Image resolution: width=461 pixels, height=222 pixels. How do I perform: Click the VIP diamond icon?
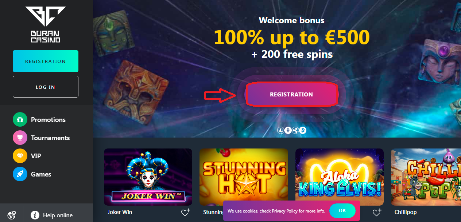tap(20, 156)
